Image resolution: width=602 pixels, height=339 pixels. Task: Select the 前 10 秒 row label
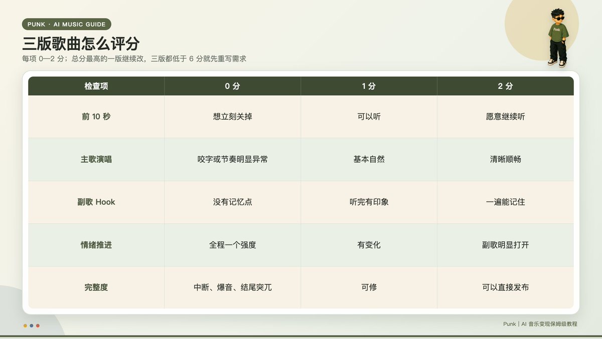tap(96, 117)
